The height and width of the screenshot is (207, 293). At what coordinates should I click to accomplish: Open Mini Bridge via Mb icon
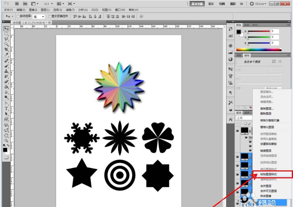(25, 4)
